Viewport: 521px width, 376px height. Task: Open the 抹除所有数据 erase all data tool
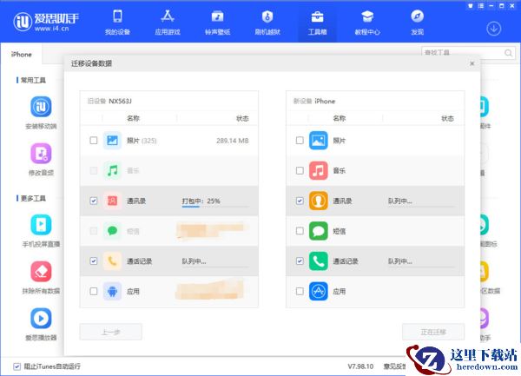pyautogui.click(x=41, y=277)
